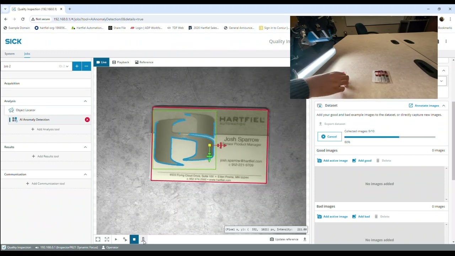
Task: Click Export dataset
Action: (332, 124)
